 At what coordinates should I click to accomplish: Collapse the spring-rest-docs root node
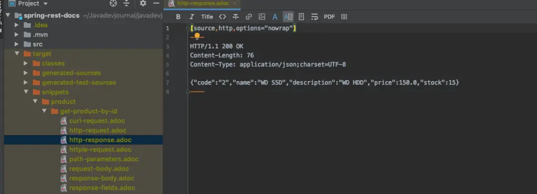[7, 15]
